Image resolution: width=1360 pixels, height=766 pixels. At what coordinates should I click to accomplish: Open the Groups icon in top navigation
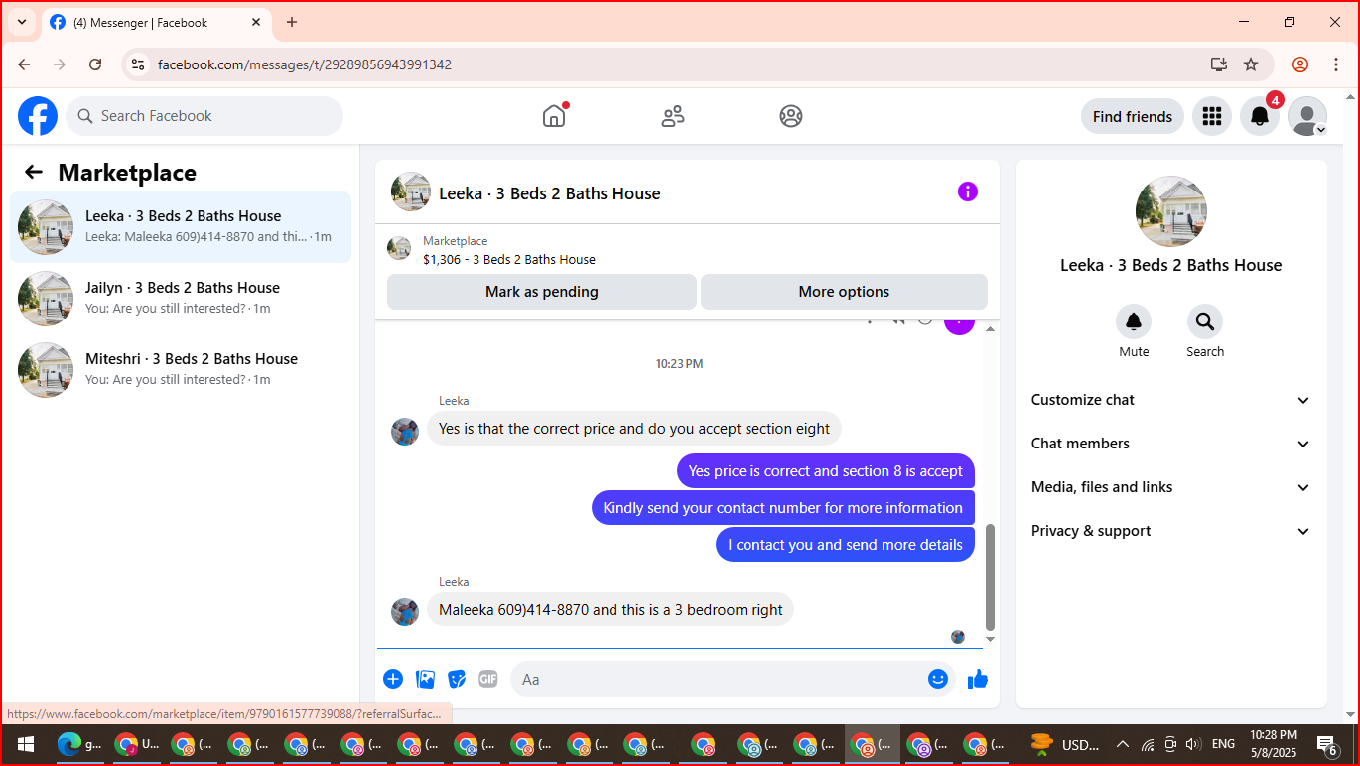(791, 116)
